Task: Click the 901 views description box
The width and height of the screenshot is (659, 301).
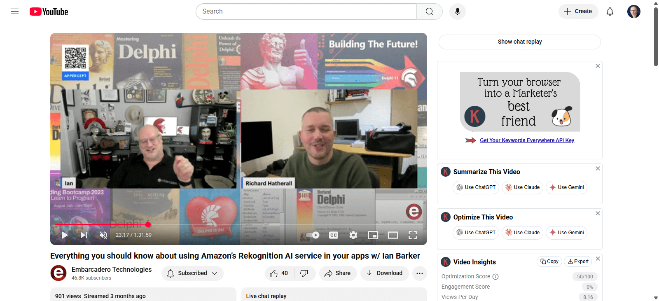Action: pyautogui.click(x=143, y=294)
